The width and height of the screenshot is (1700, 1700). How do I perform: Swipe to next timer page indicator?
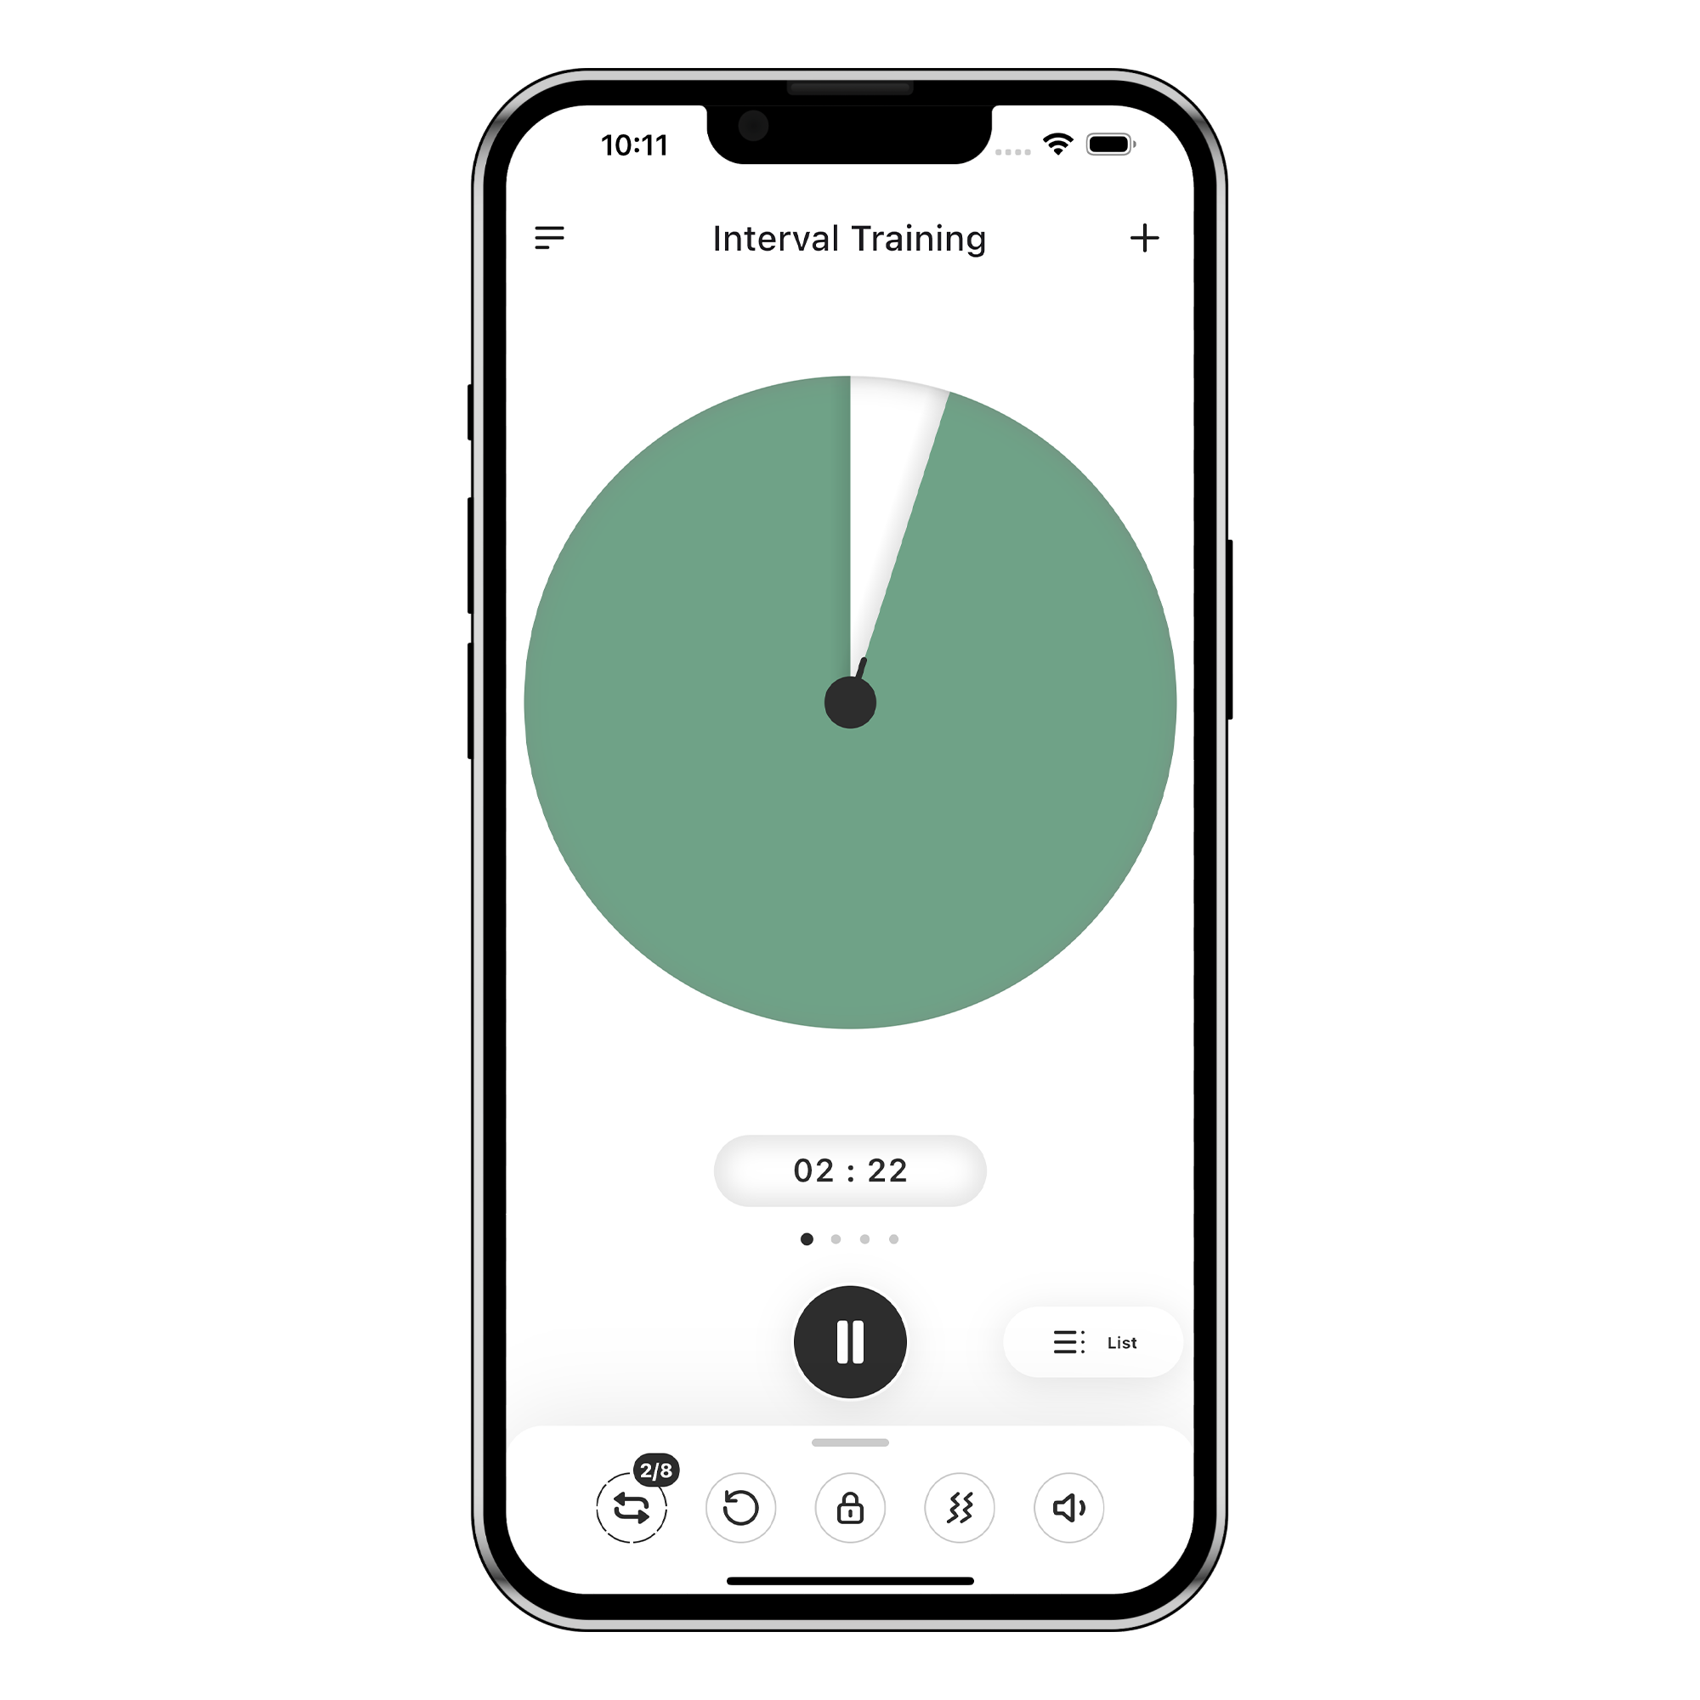(848, 1238)
